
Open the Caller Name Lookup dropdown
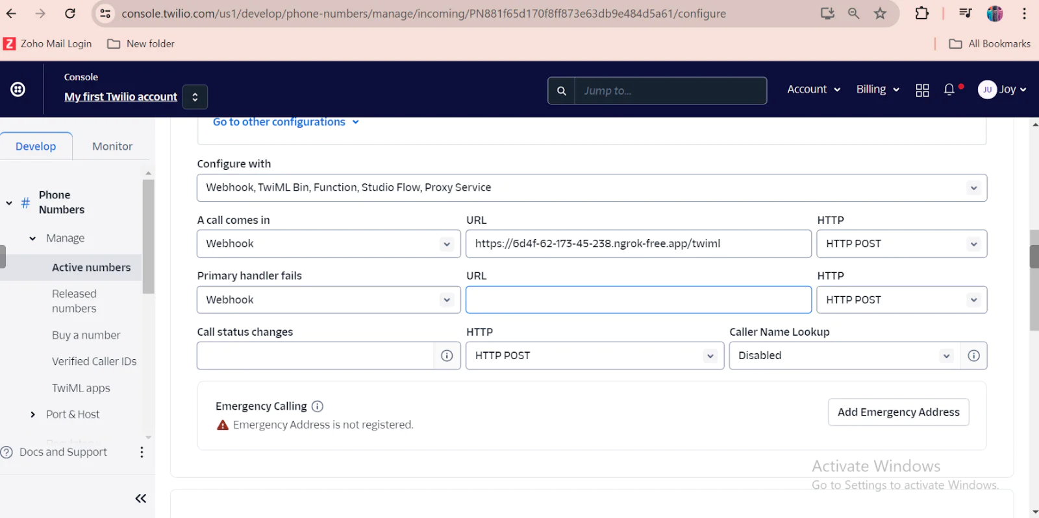click(x=844, y=355)
